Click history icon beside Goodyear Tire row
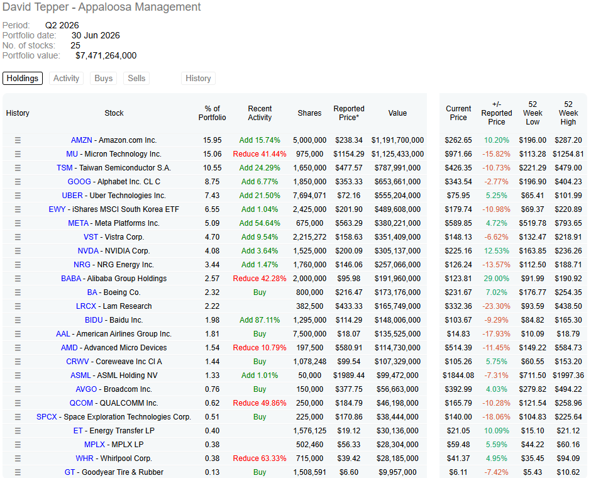This screenshot has height=478, width=591. [18, 472]
